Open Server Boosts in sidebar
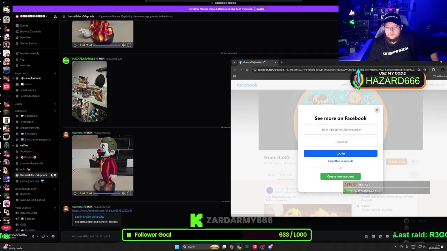Screen dimensions: 447x251 (x=28, y=43)
